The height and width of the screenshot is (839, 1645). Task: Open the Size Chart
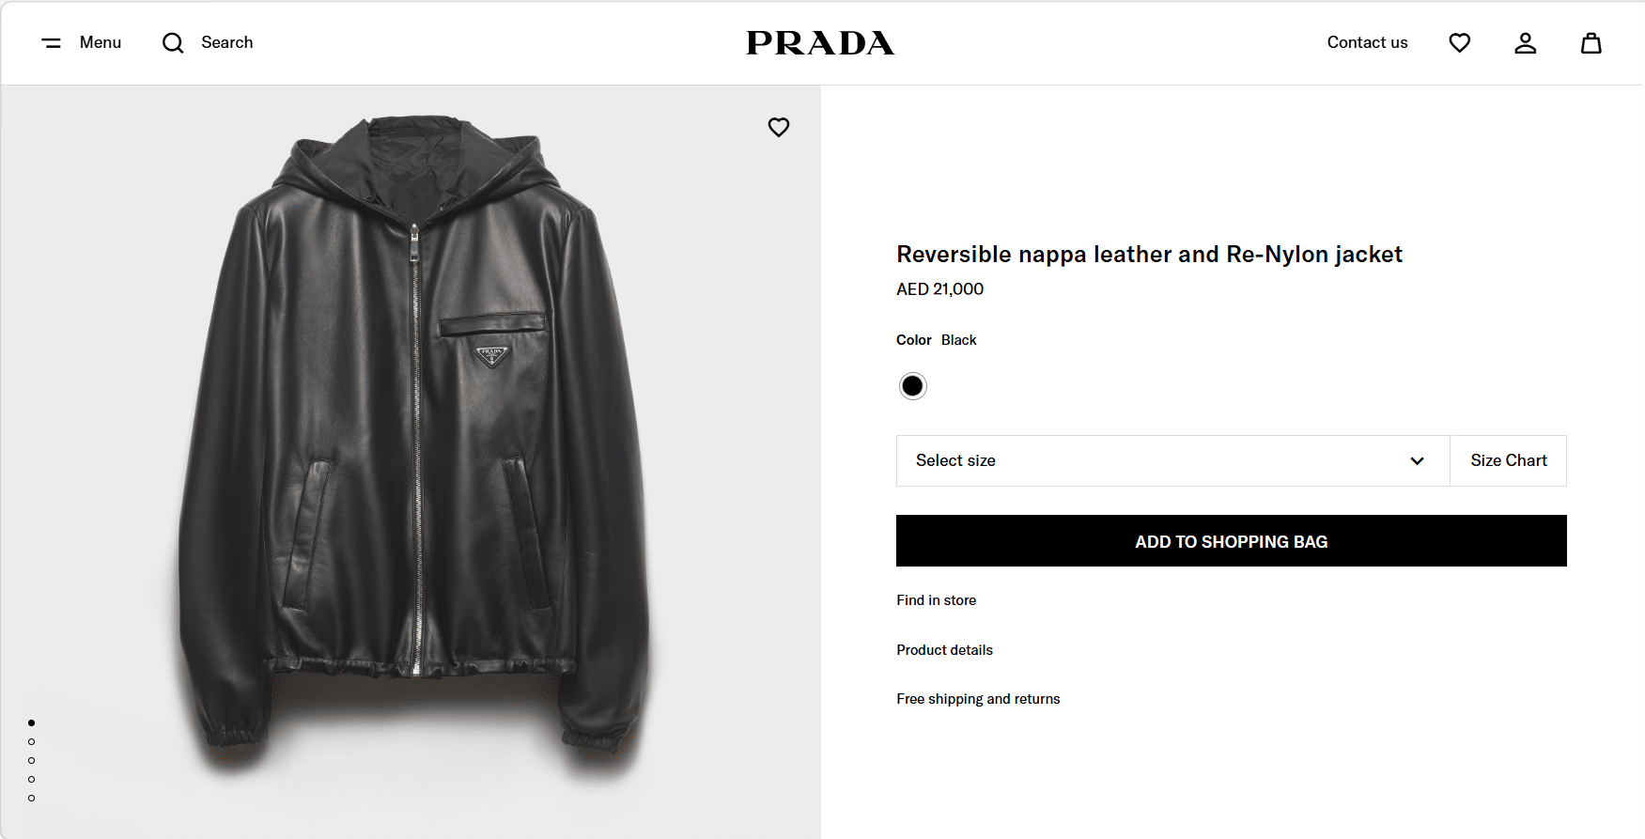point(1508,460)
